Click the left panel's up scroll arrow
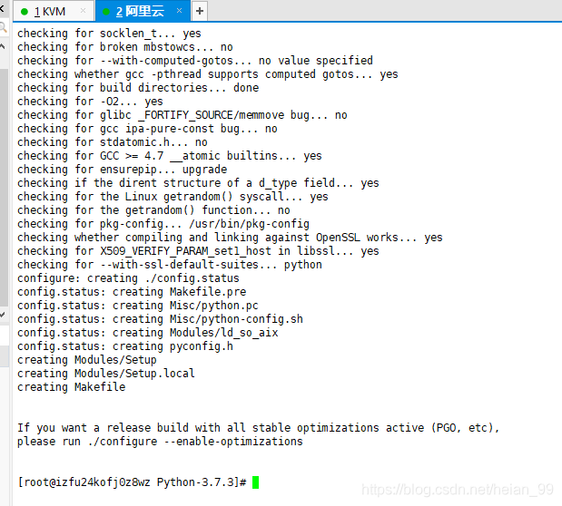This screenshot has height=506, width=562. [3, 46]
